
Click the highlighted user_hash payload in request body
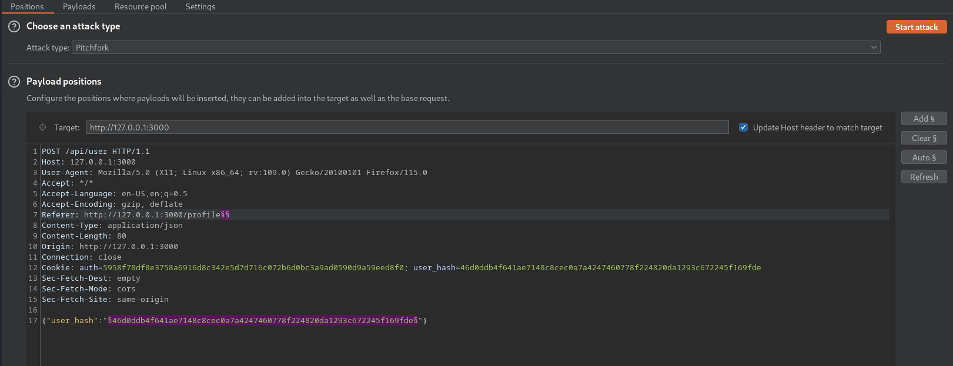[x=262, y=321]
